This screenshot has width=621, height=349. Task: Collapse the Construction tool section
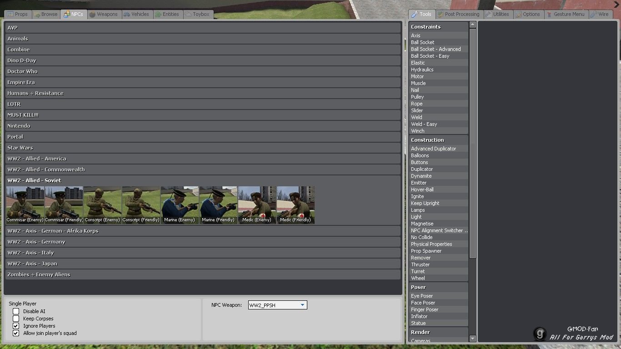click(438, 140)
